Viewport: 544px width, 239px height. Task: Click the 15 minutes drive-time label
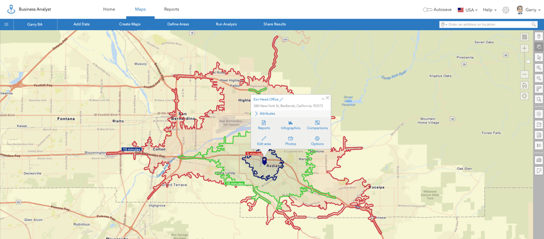[x=131, y=149]
